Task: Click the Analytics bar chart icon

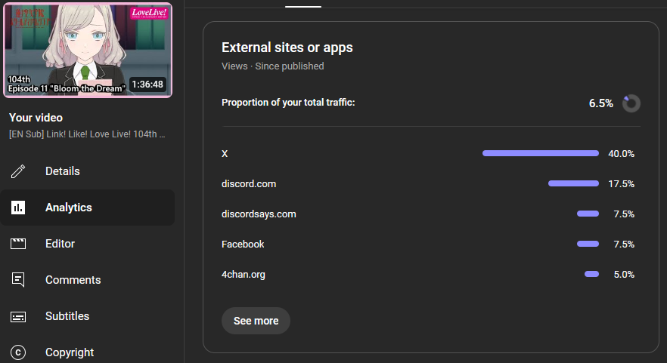Action: 18,208
